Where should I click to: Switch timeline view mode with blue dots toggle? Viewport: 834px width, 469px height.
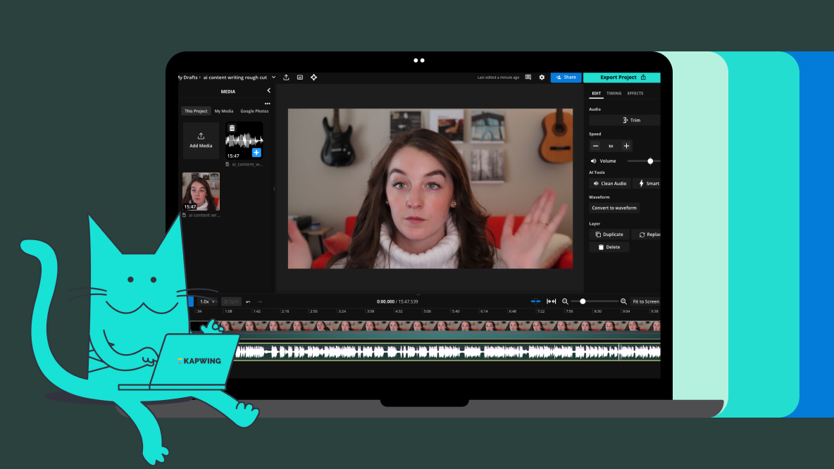coord(535,301)
